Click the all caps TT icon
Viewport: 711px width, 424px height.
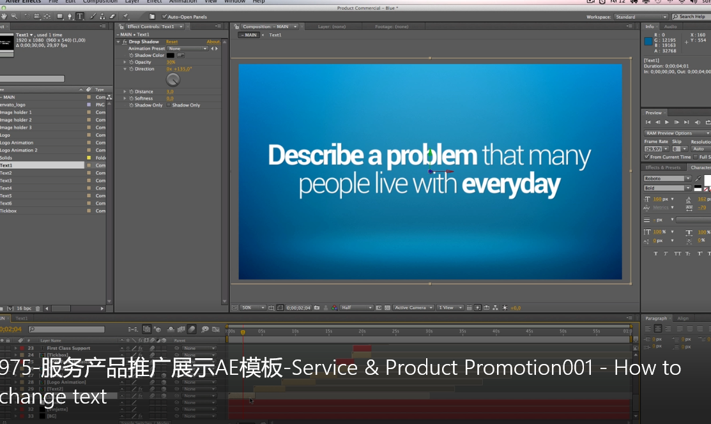[677, 254]
